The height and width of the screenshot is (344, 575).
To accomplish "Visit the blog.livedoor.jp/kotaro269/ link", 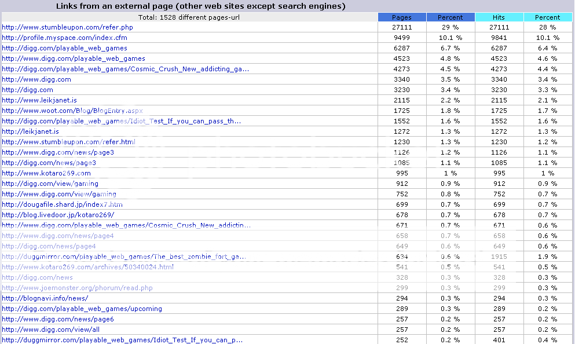I will click(x=58, y=215).
